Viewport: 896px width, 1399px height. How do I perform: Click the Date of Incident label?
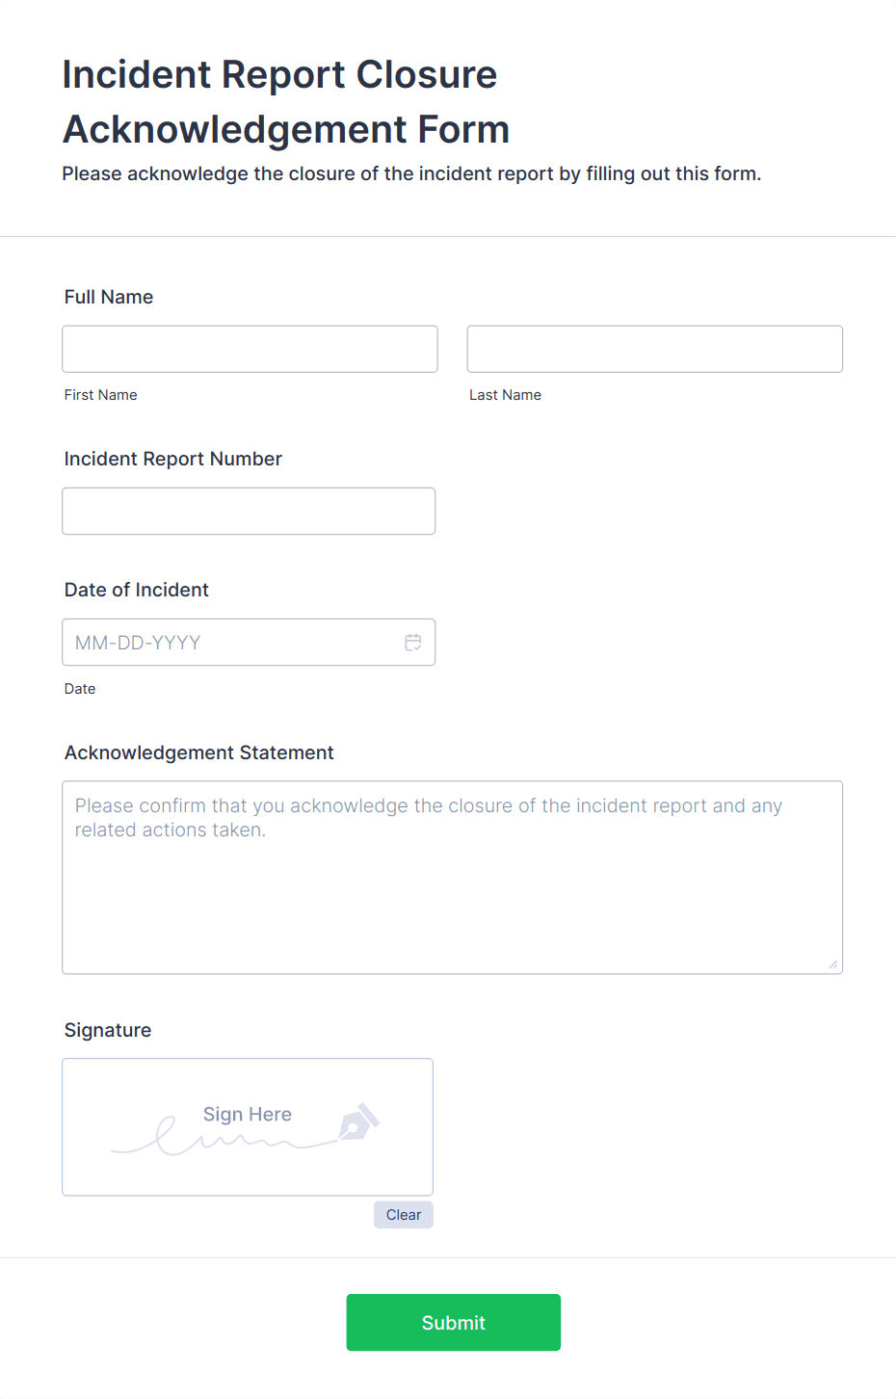[x=136, y=590]
